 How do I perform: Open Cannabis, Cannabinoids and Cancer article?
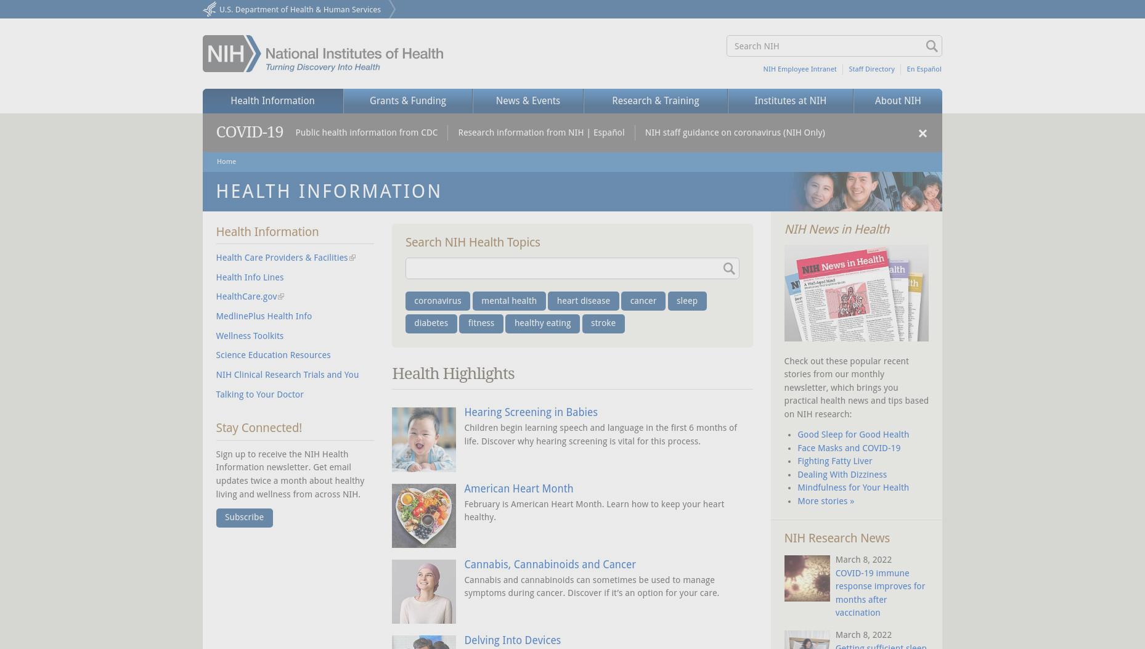point(550,565)
